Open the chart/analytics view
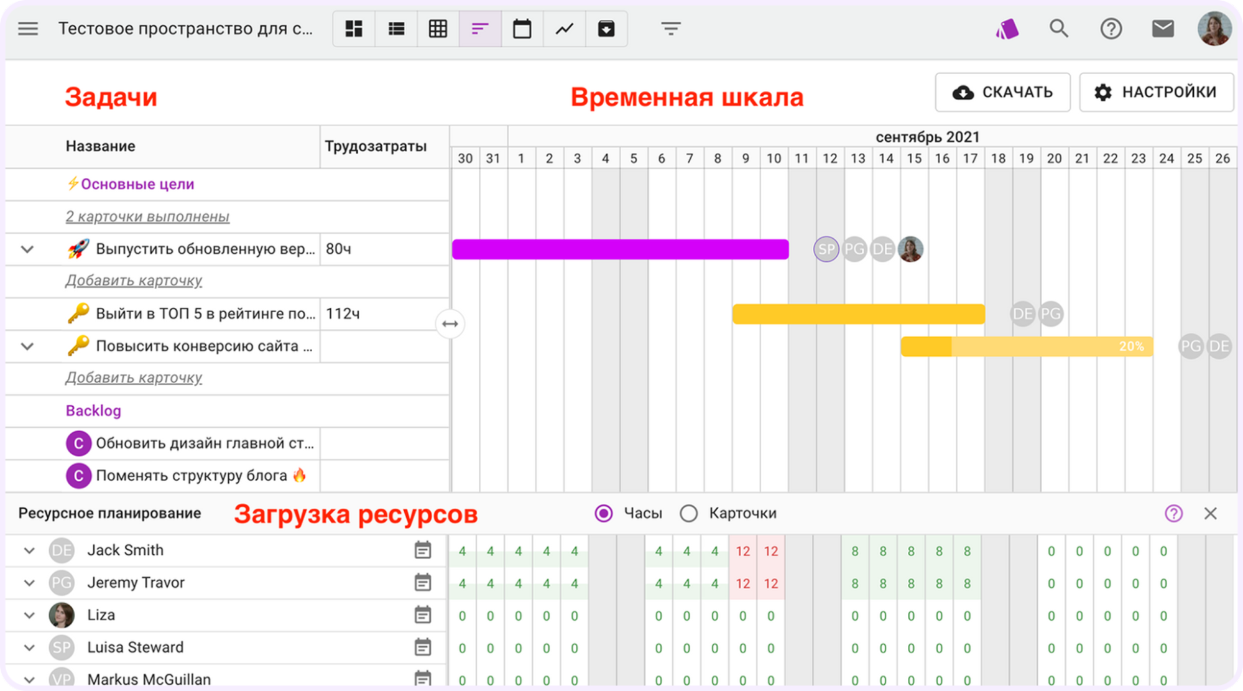Viewport: 1243px width, 691px height. tap(565, 28)
